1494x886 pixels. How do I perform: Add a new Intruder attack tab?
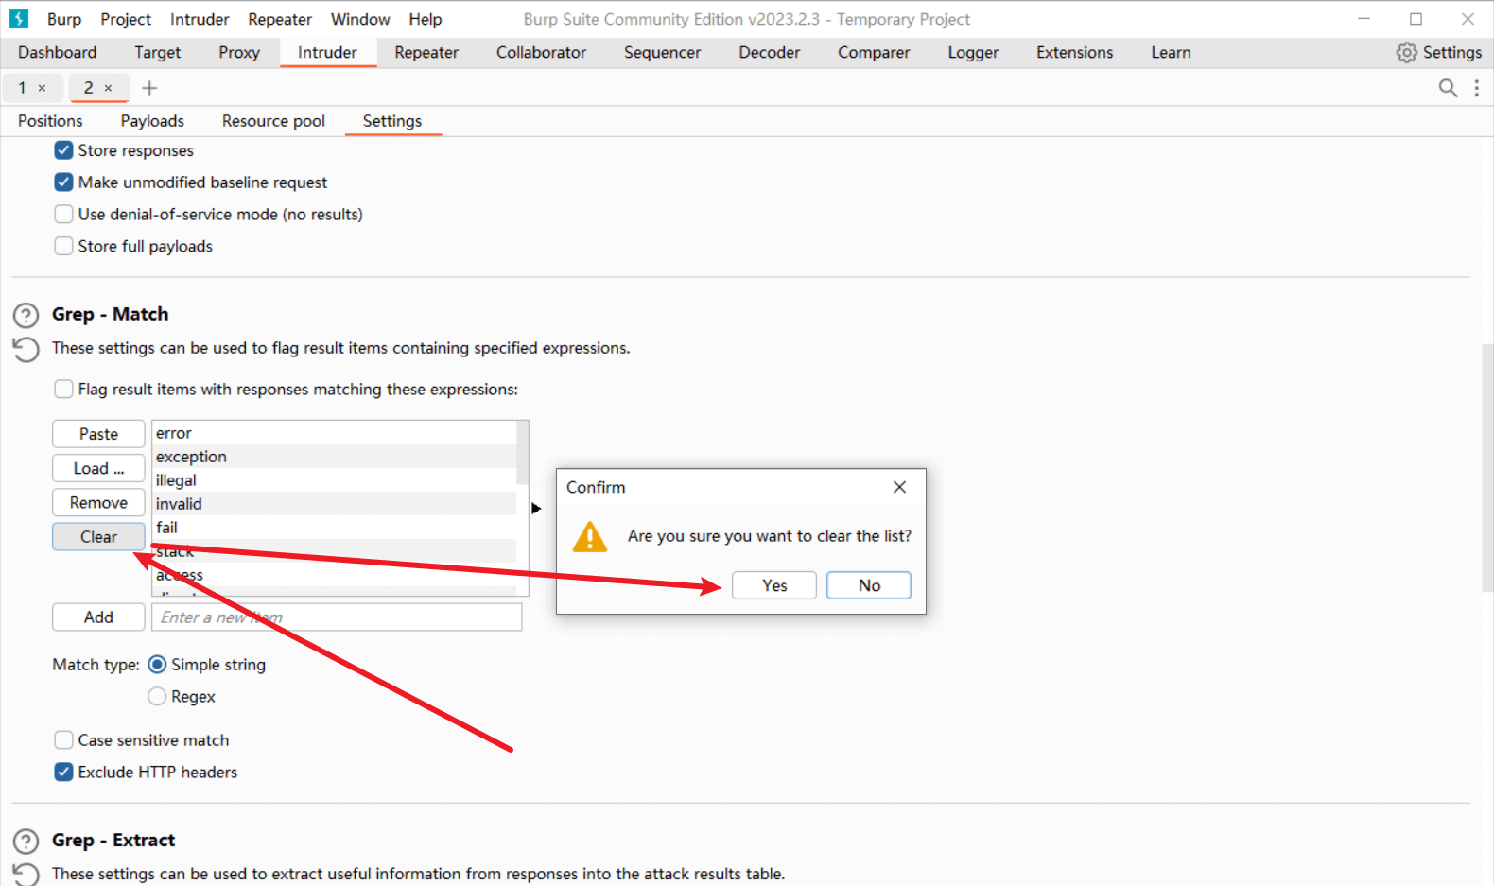[149, 88]
